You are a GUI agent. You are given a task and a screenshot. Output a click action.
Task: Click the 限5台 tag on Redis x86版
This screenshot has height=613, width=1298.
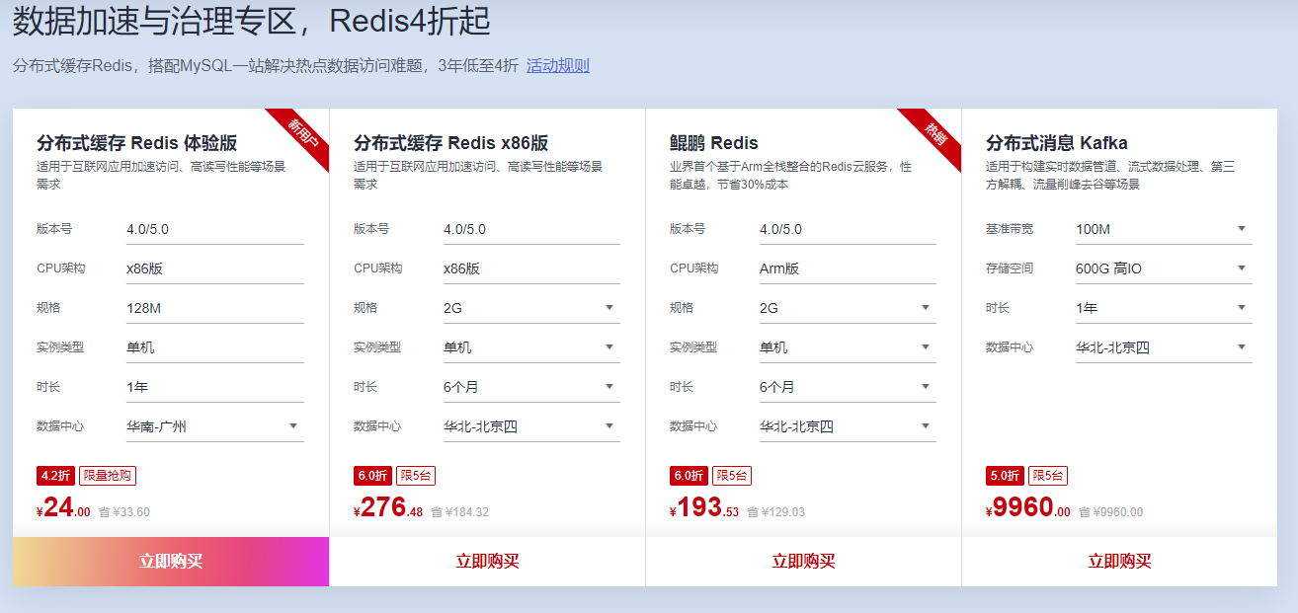click(416, 476)
